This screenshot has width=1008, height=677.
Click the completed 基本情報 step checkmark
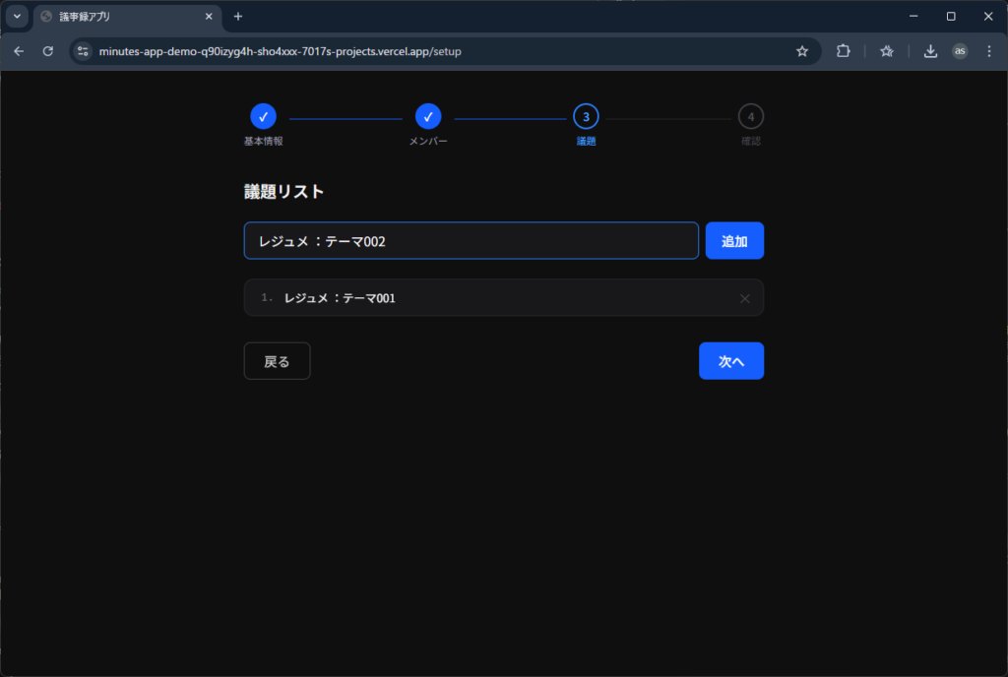tap(263, 117)
